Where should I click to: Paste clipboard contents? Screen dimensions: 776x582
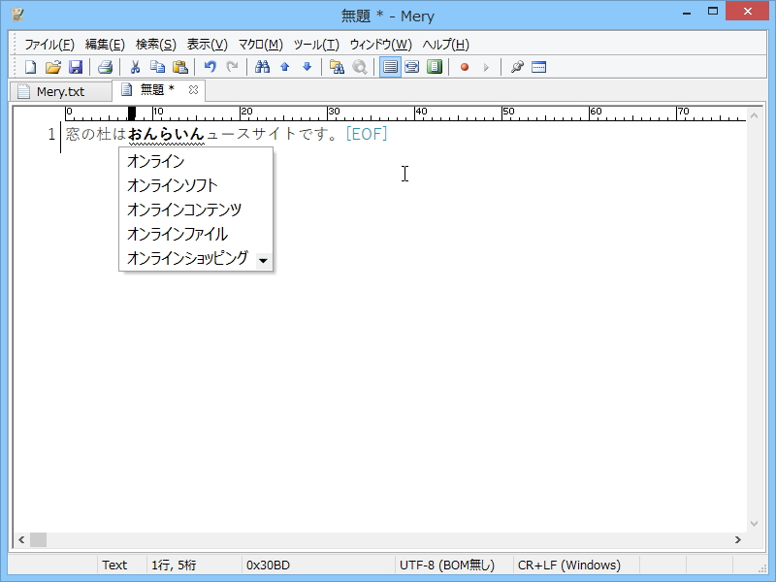point(180,67)
